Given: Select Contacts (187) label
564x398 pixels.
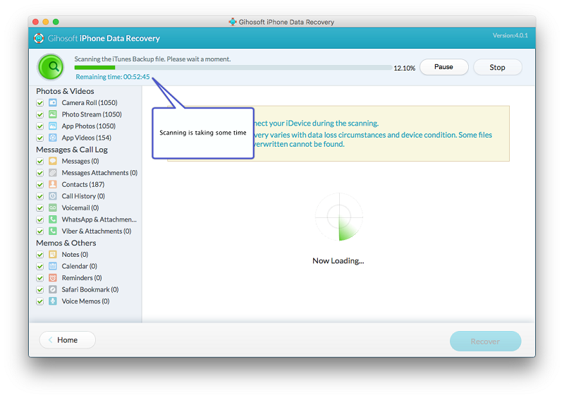Looking at the screenshot, I should tap(83, 184).
